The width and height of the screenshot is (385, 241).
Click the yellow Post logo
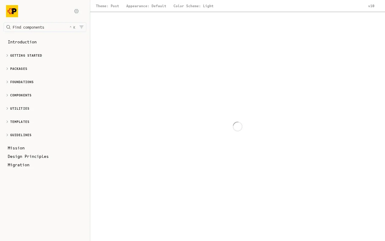[12, 11]
